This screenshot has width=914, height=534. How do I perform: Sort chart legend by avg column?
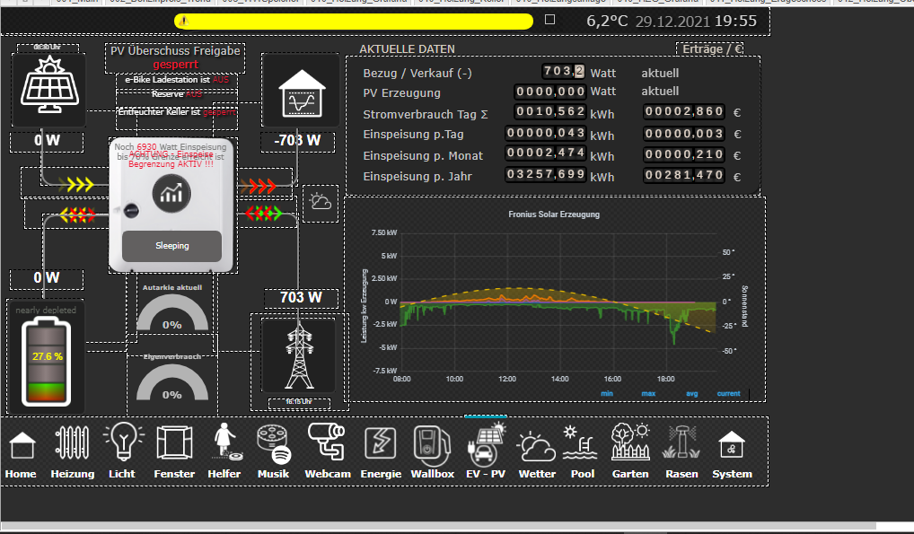coord(691,393)
